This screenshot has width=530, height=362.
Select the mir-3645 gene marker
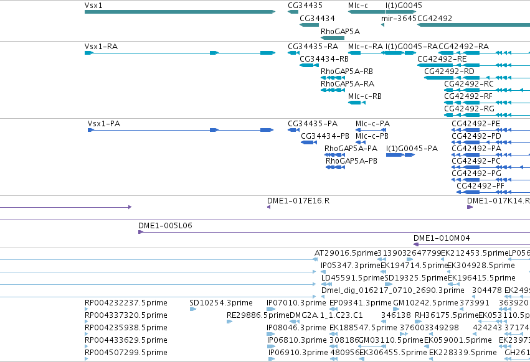pos(382,25)
